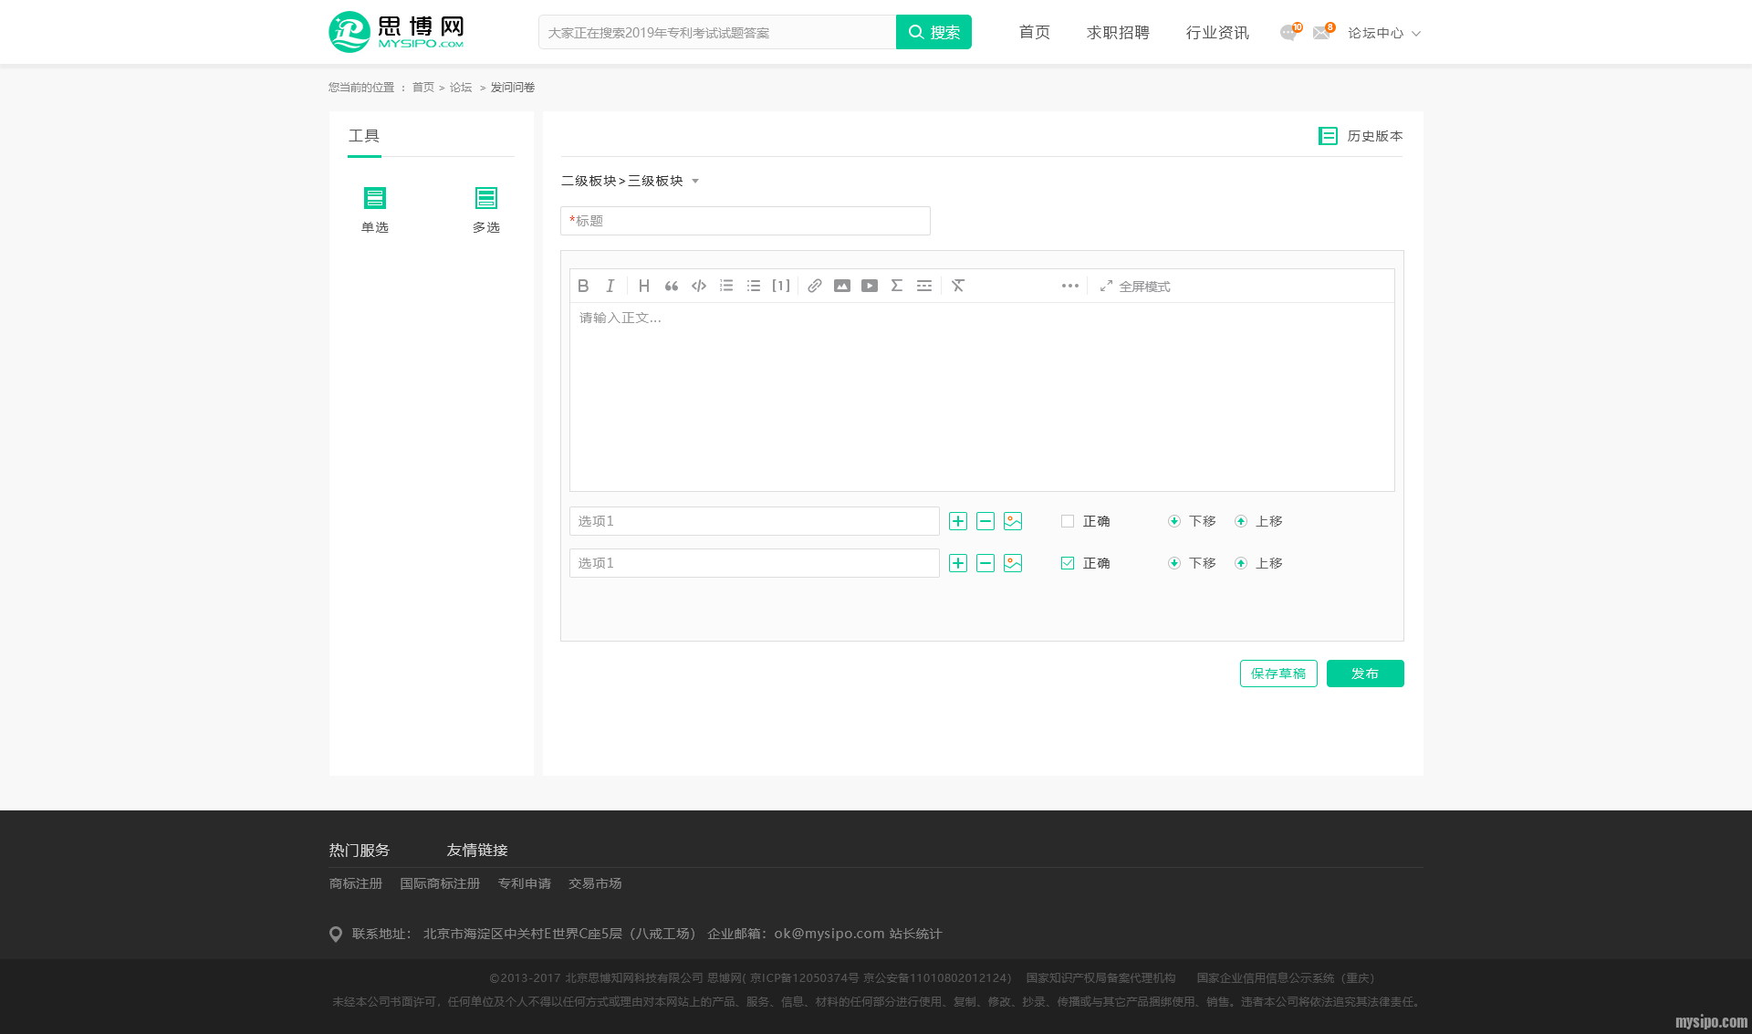Add the multiple-choice (多选) question tool
Image resolution: width=1752 pixels, height=1034 pixels.
click(486, 209)
